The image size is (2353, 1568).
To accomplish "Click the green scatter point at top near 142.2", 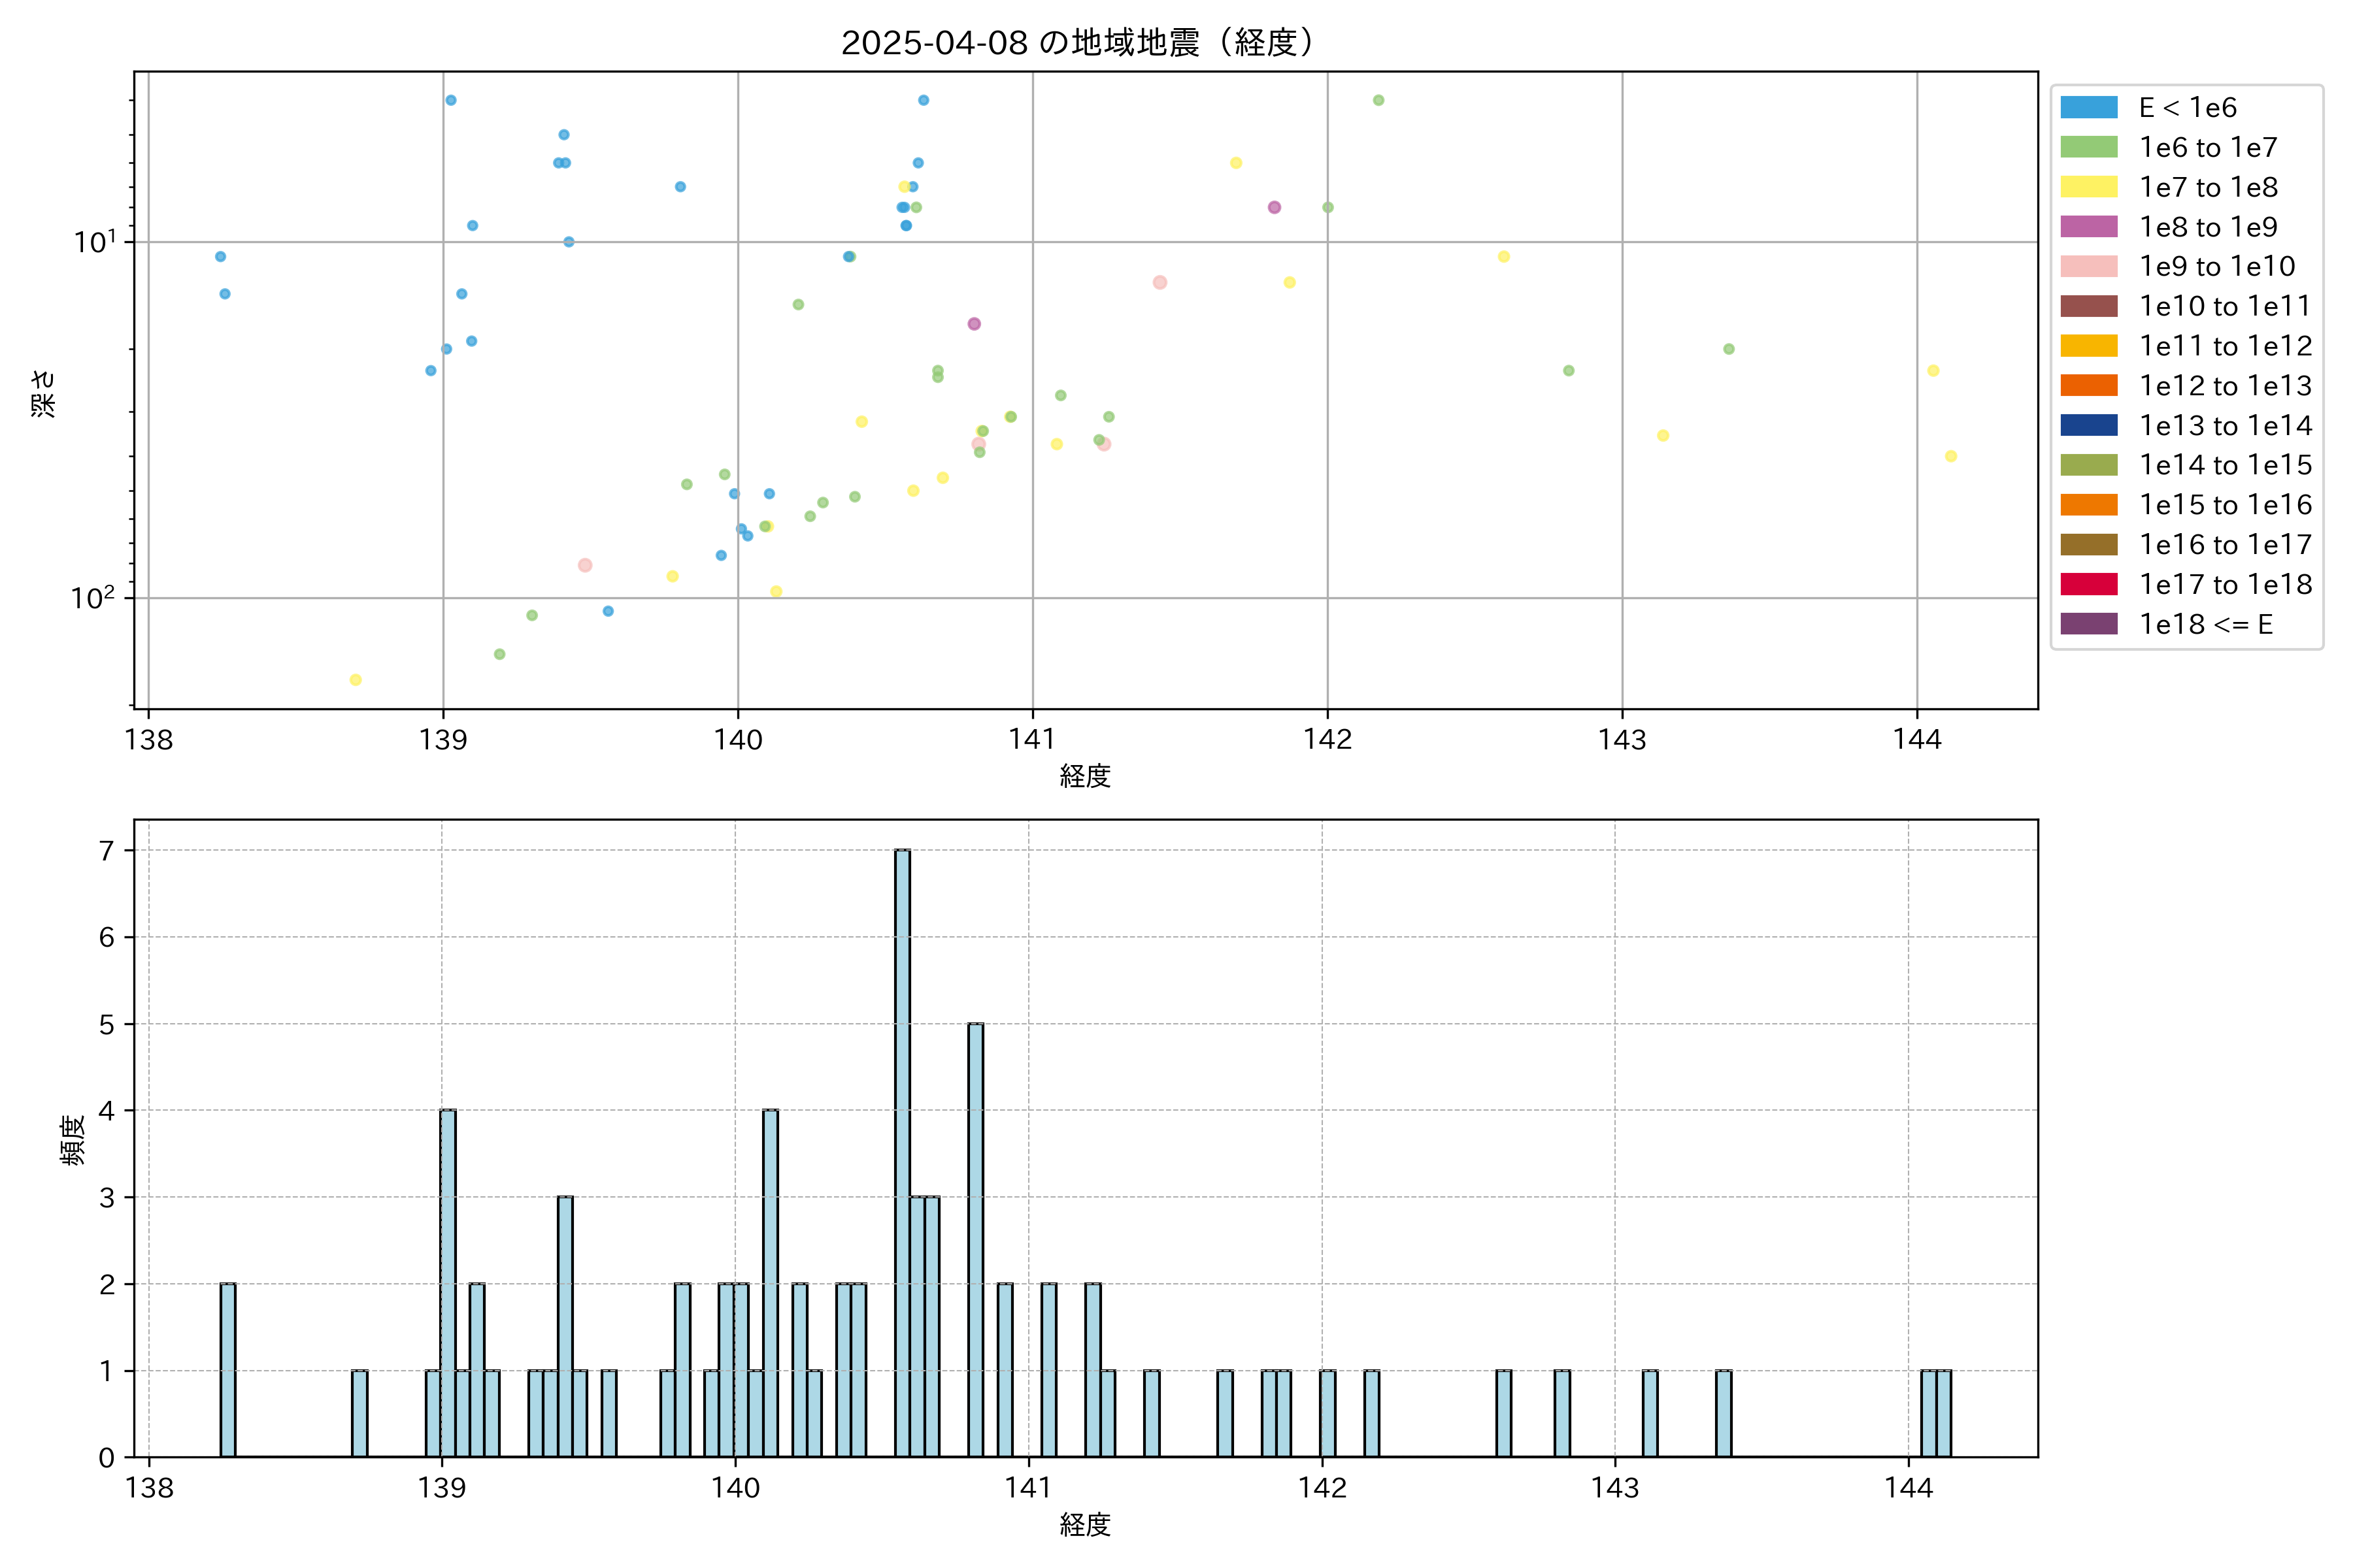I will [x=1378, y=100].
